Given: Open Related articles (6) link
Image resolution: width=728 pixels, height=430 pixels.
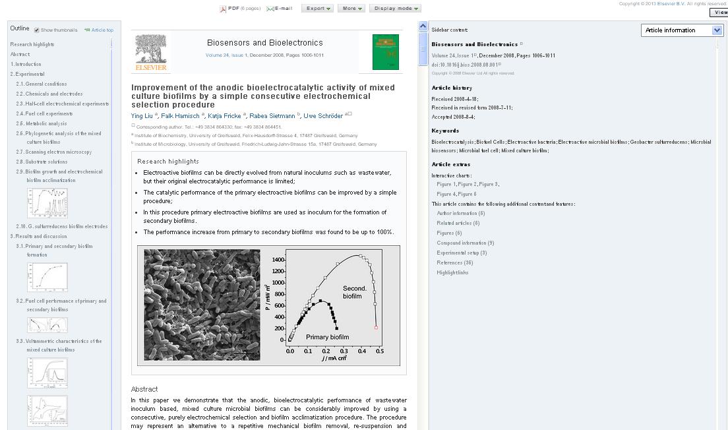Looking at the screenshot, I should pyautogui.click(x=458, y=224).
